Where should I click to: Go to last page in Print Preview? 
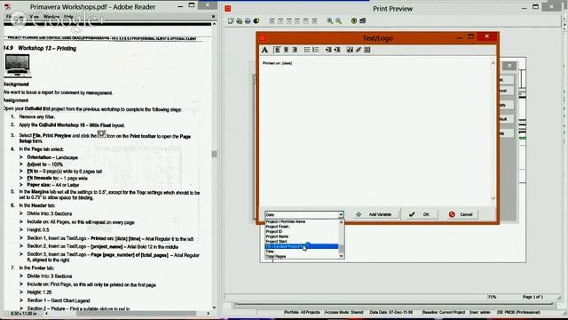click(314, 21)
